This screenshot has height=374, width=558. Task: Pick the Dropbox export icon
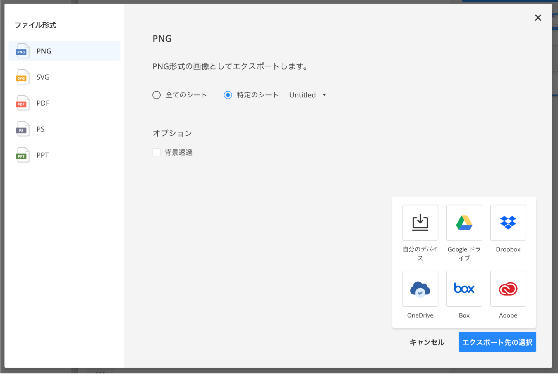[508, 223]
